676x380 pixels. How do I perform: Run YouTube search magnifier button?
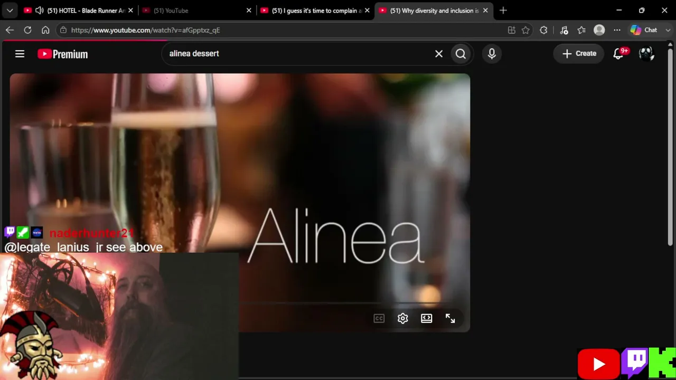pyautogui.click(x=461, y=53)
